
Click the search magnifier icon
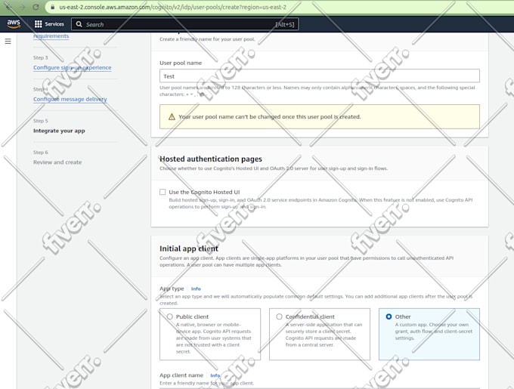(79, 24)
